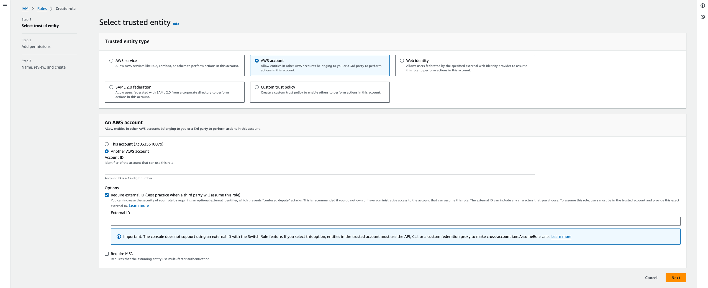Open the Info link beside page title
This screenshot has width=708, height=288.
click(x=176, y=24)
